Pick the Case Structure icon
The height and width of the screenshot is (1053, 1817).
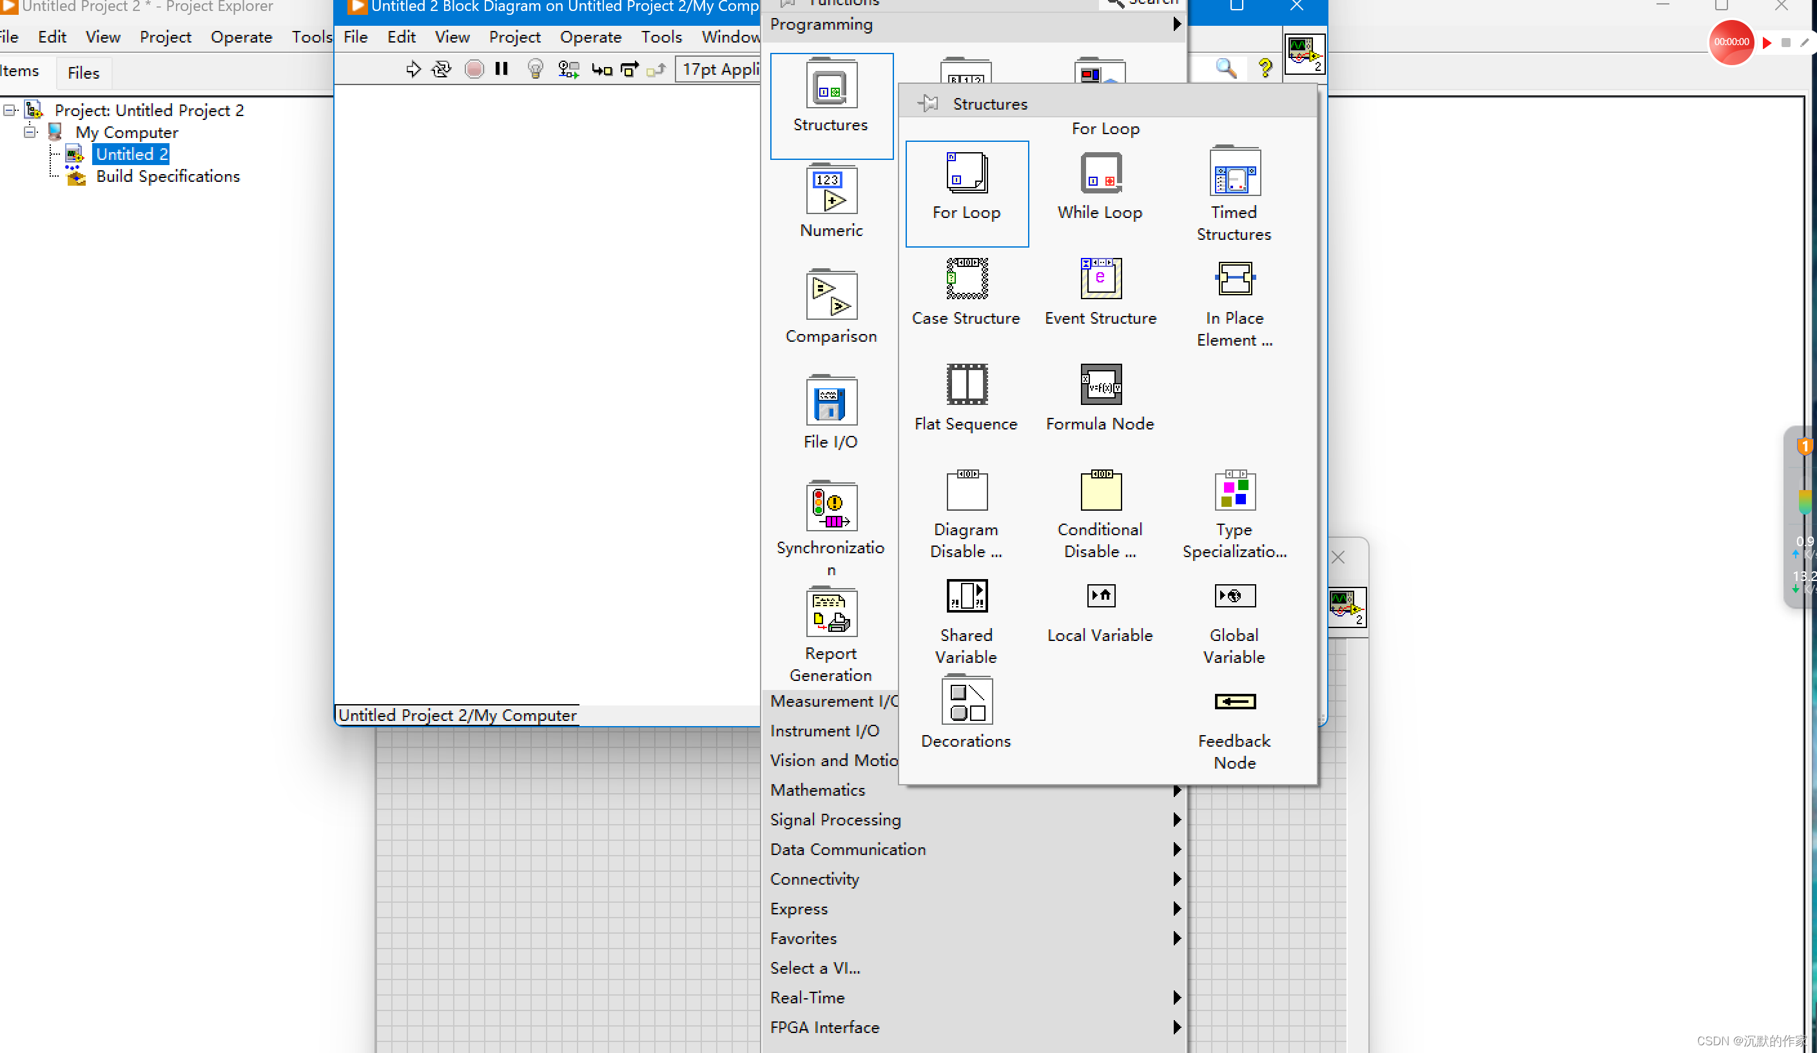pos(966,279)
